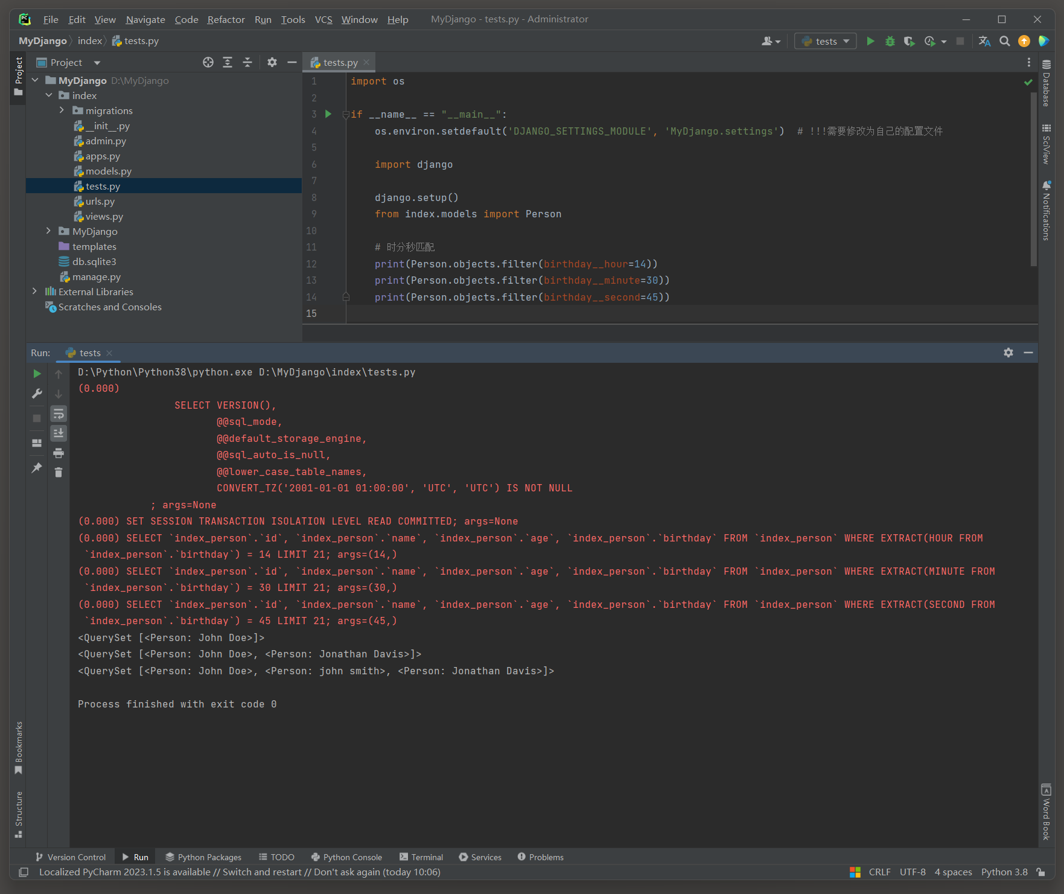Open Python Console tool window

(346, 857)
